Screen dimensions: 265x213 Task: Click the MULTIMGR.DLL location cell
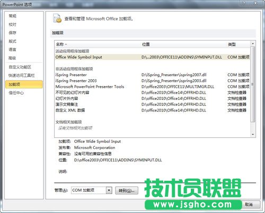click(178, 87)
